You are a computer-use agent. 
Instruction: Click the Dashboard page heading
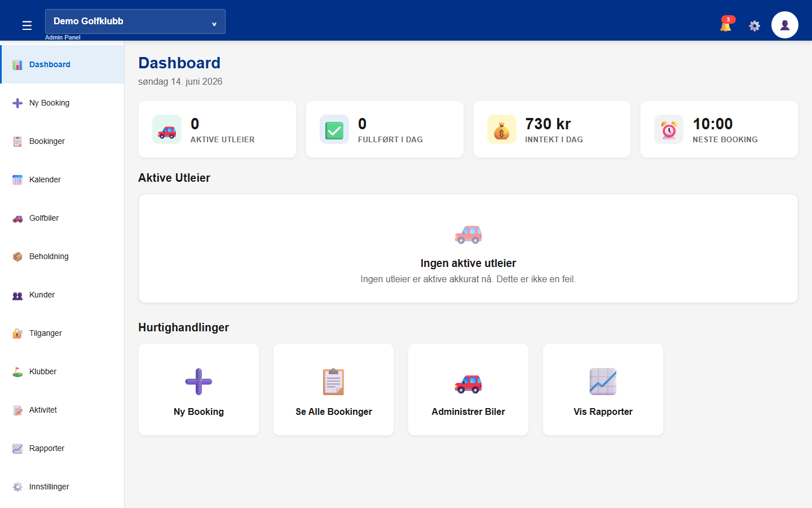pyautogui.click(x=179, y=63)
